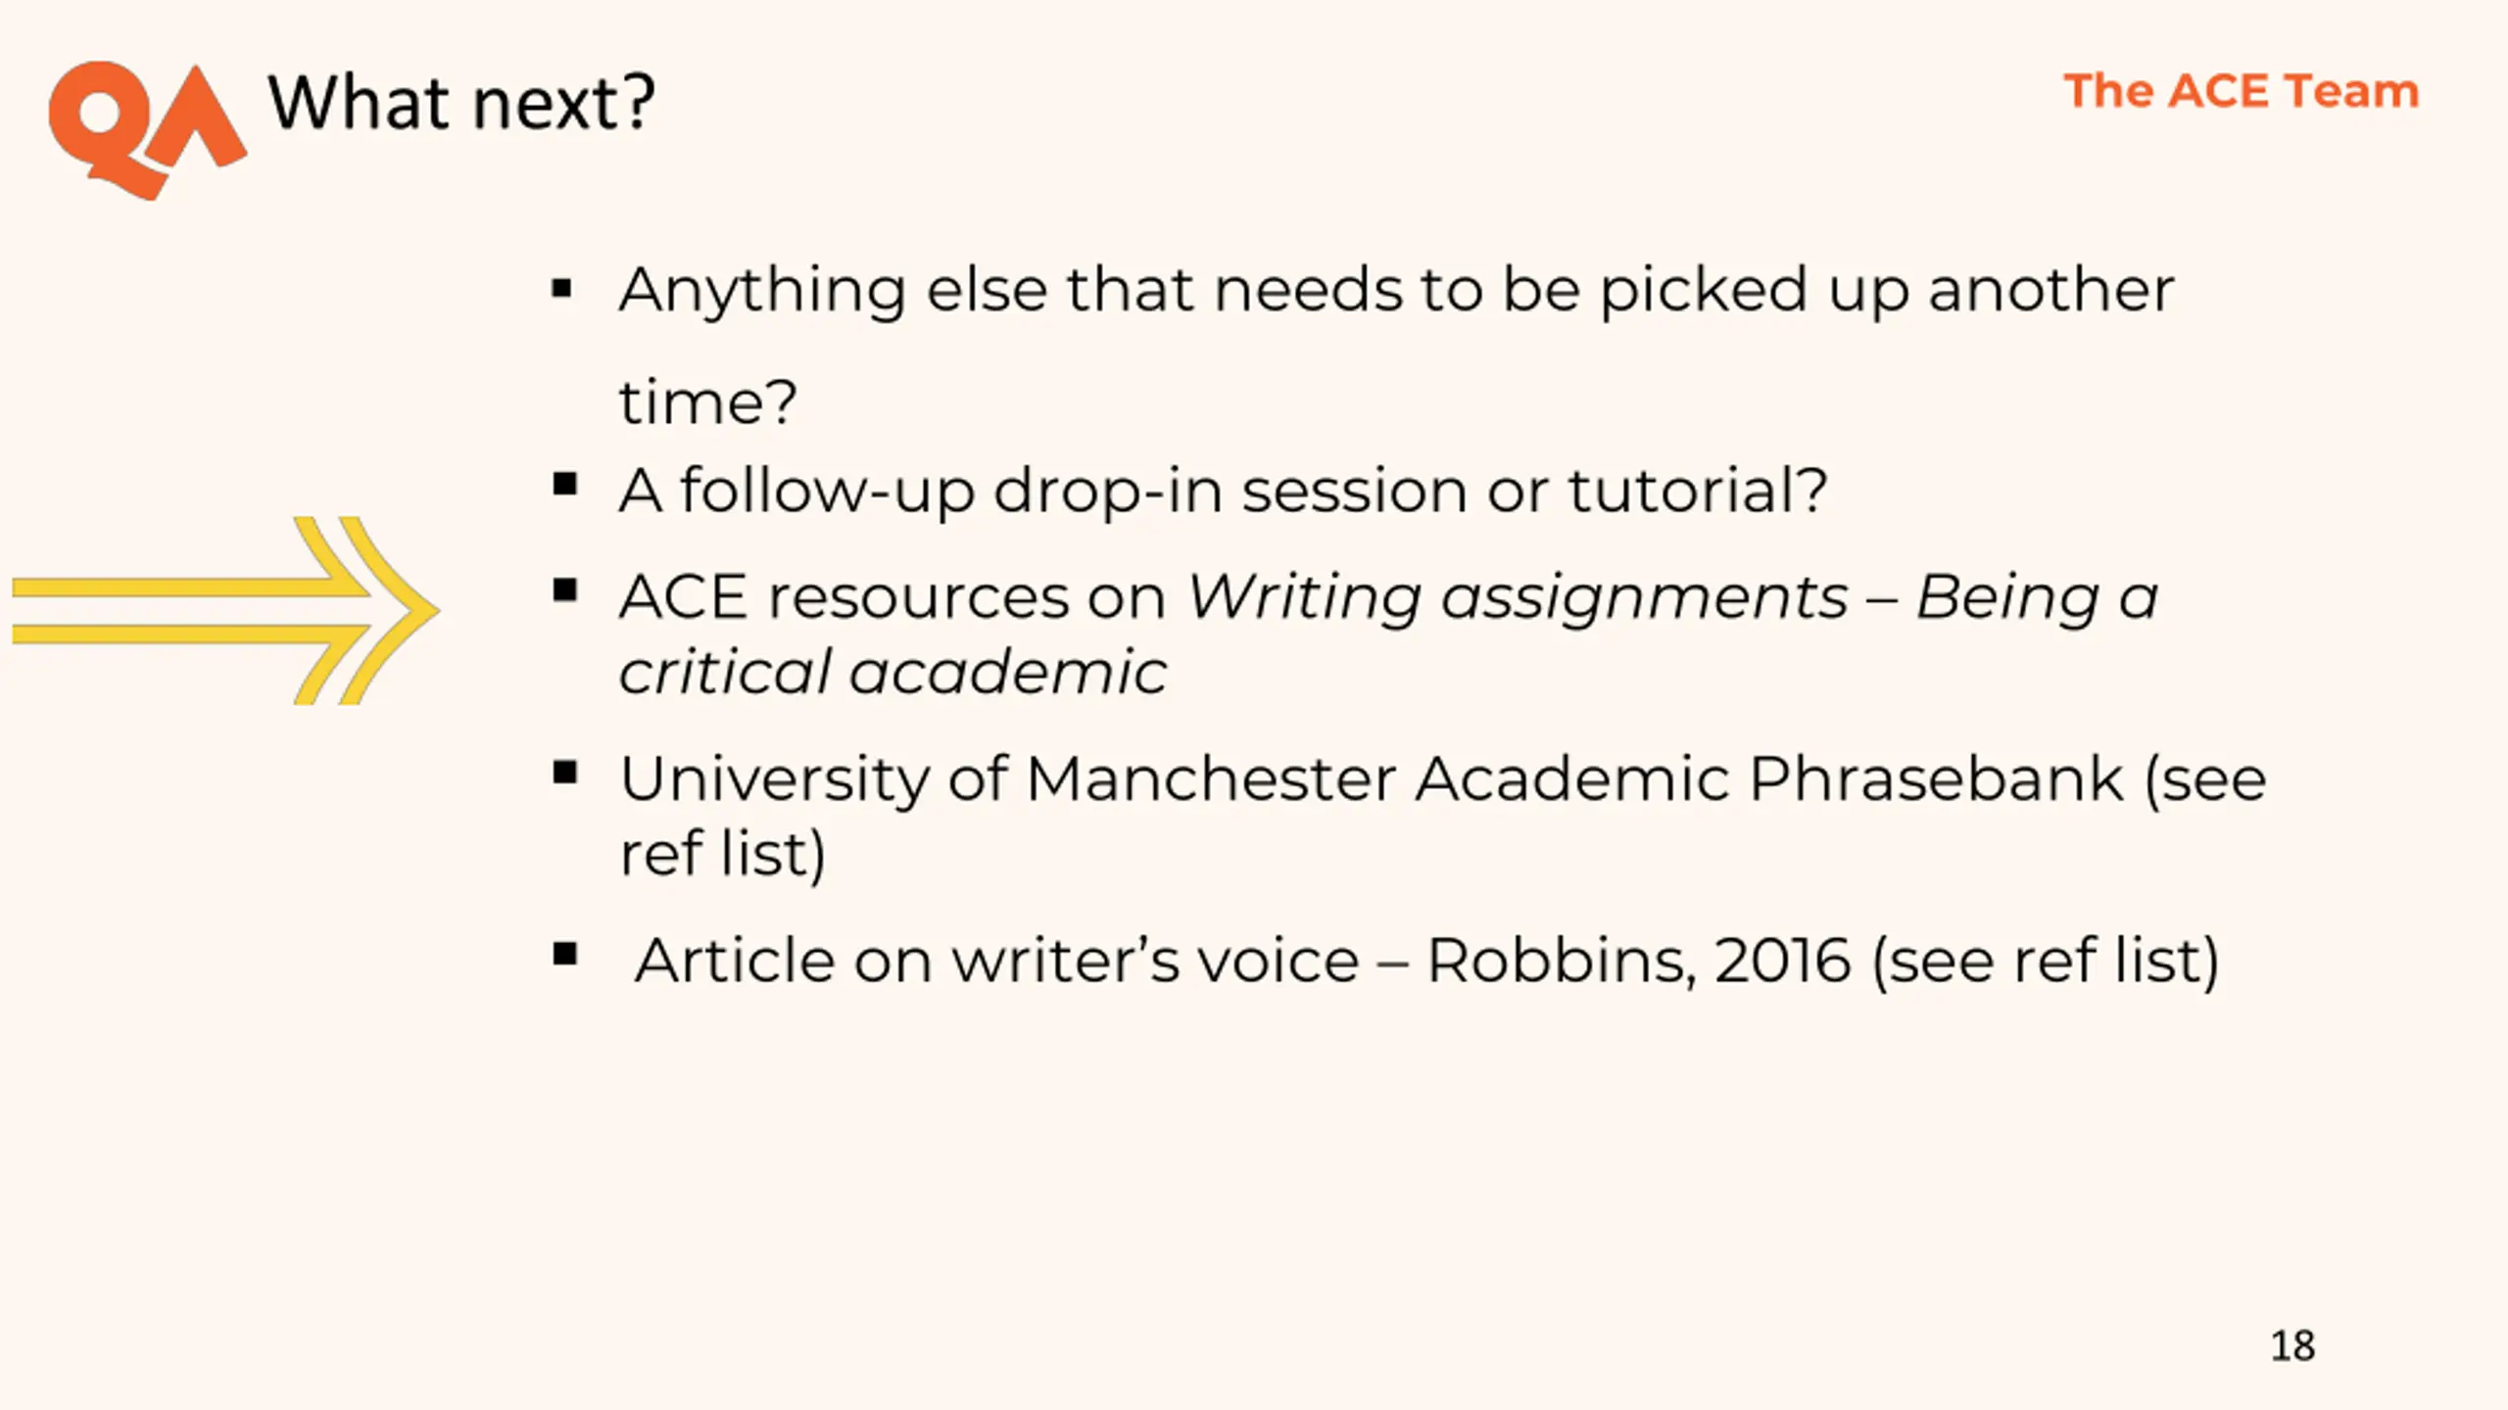Click 'Article on writer's voice' text
This screenshot has width=2508, height=1410.
(997, 961)
